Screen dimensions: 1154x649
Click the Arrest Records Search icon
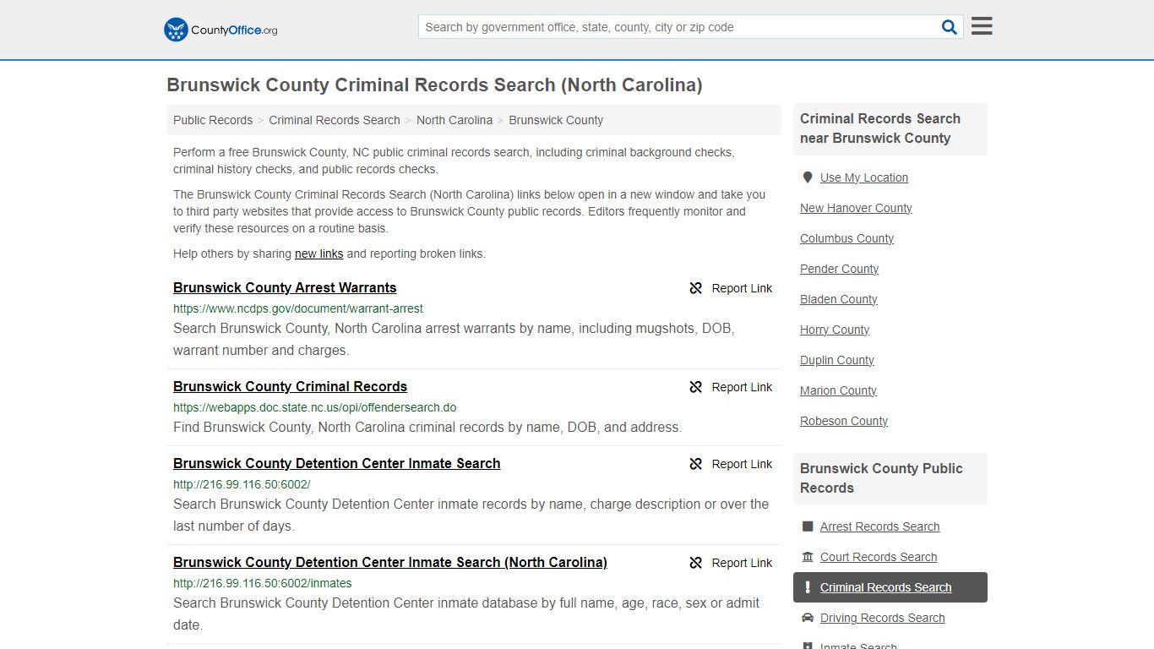(808, 526)
